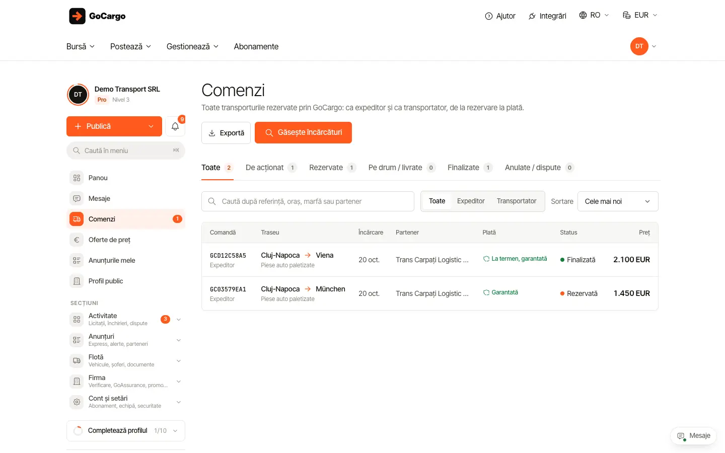Select the Expeditor role filter
Image resolution: width=725 pixels, height=453 pixels.
pos(471,201)
